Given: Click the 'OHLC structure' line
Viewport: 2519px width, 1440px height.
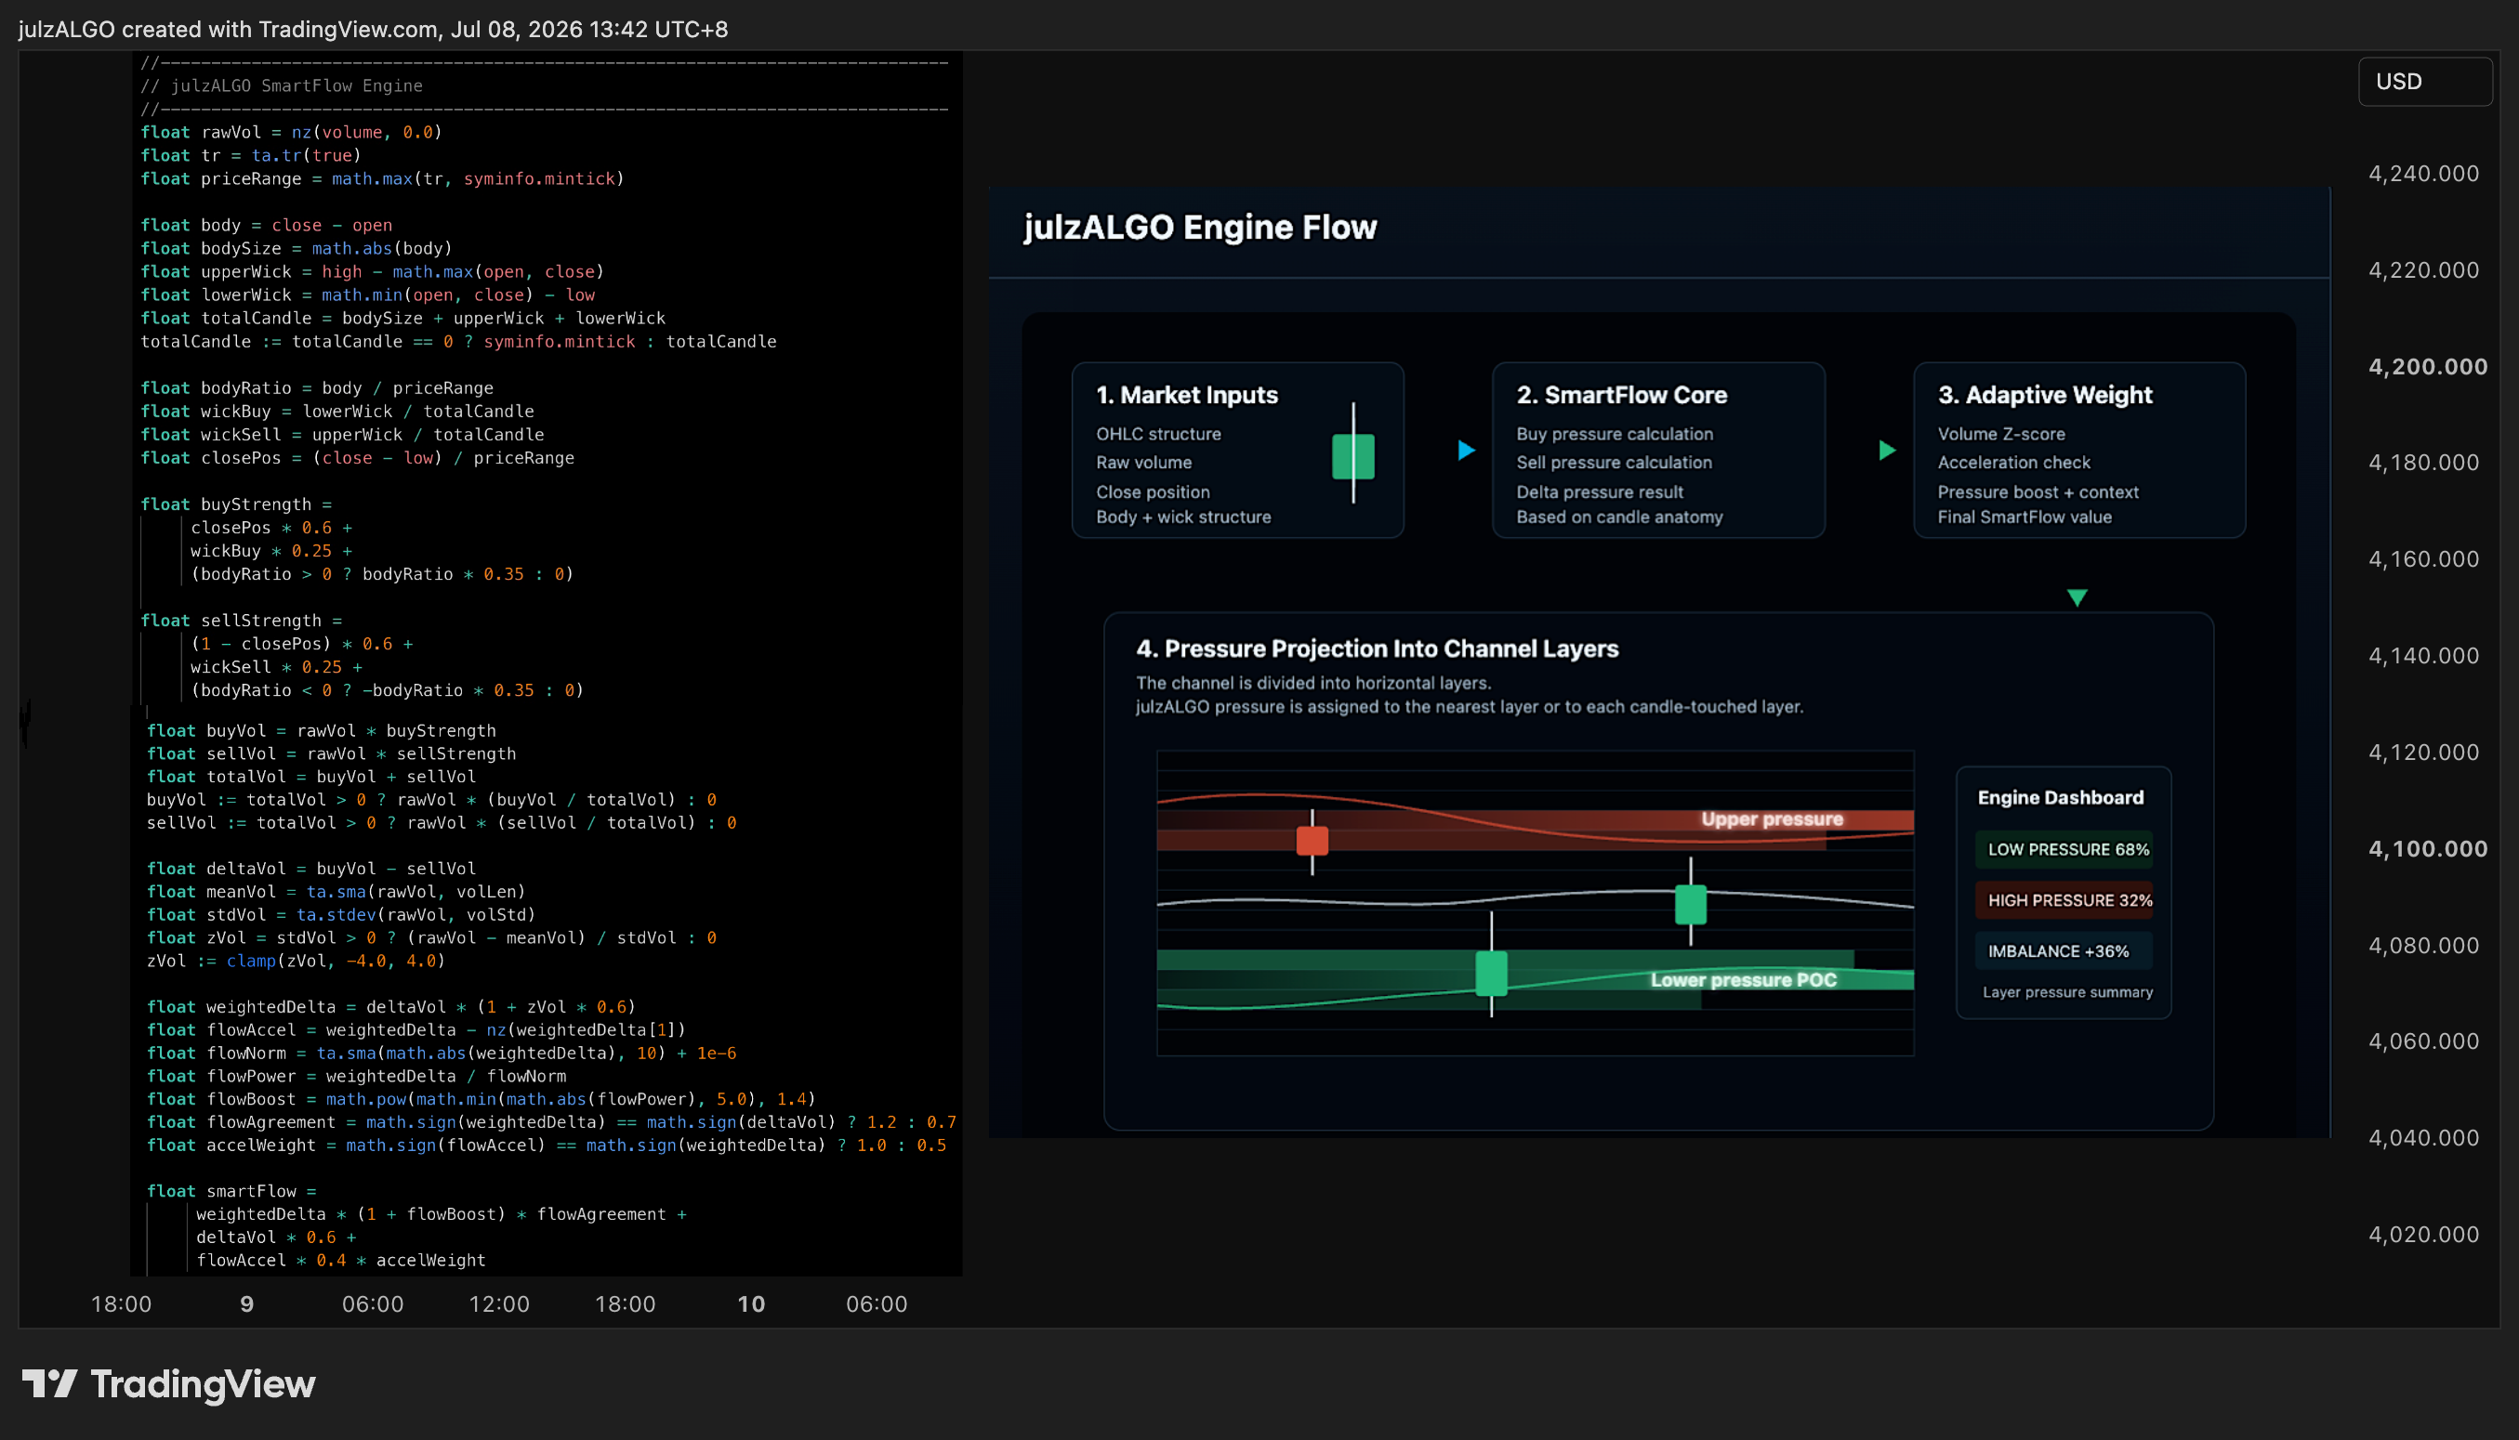Looking at the screenshot, I should pyautogui.click(x=1157, y=434).
